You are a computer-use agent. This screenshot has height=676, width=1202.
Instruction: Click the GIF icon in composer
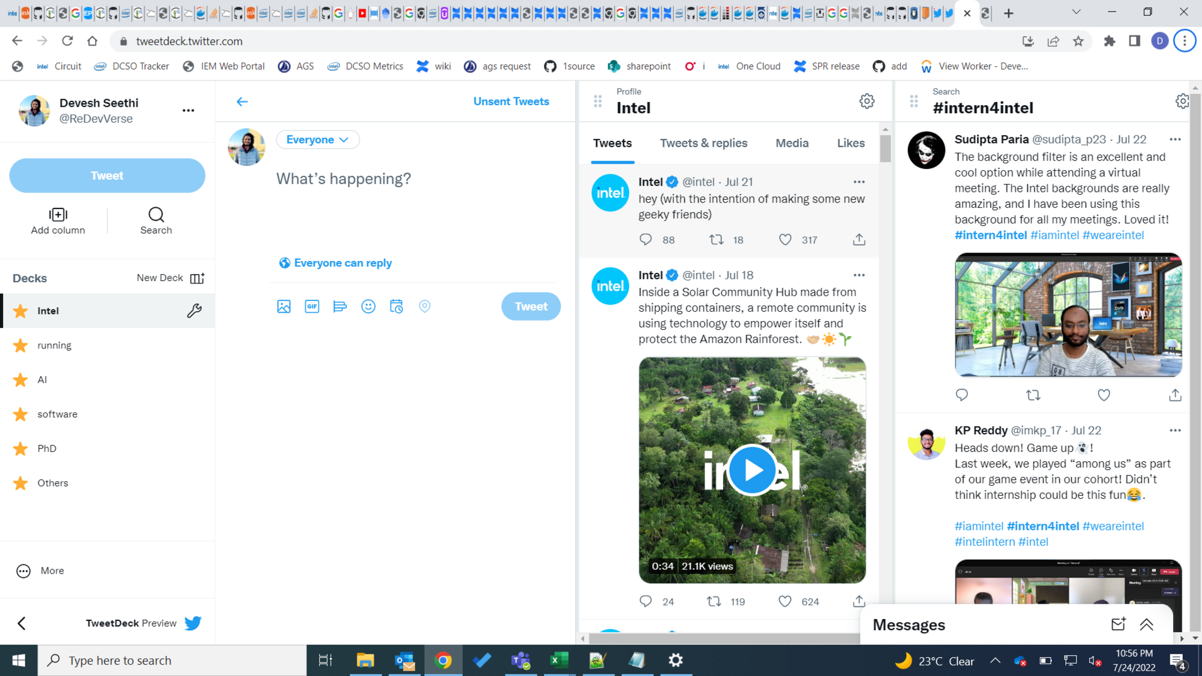pyautogui.click(x=312, y=306)
